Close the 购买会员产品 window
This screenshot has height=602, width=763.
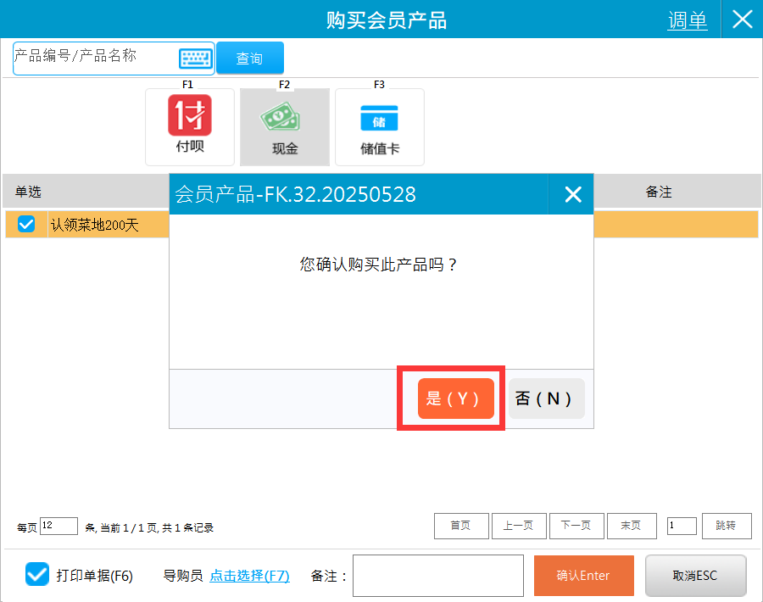click(x=742, y=20)
